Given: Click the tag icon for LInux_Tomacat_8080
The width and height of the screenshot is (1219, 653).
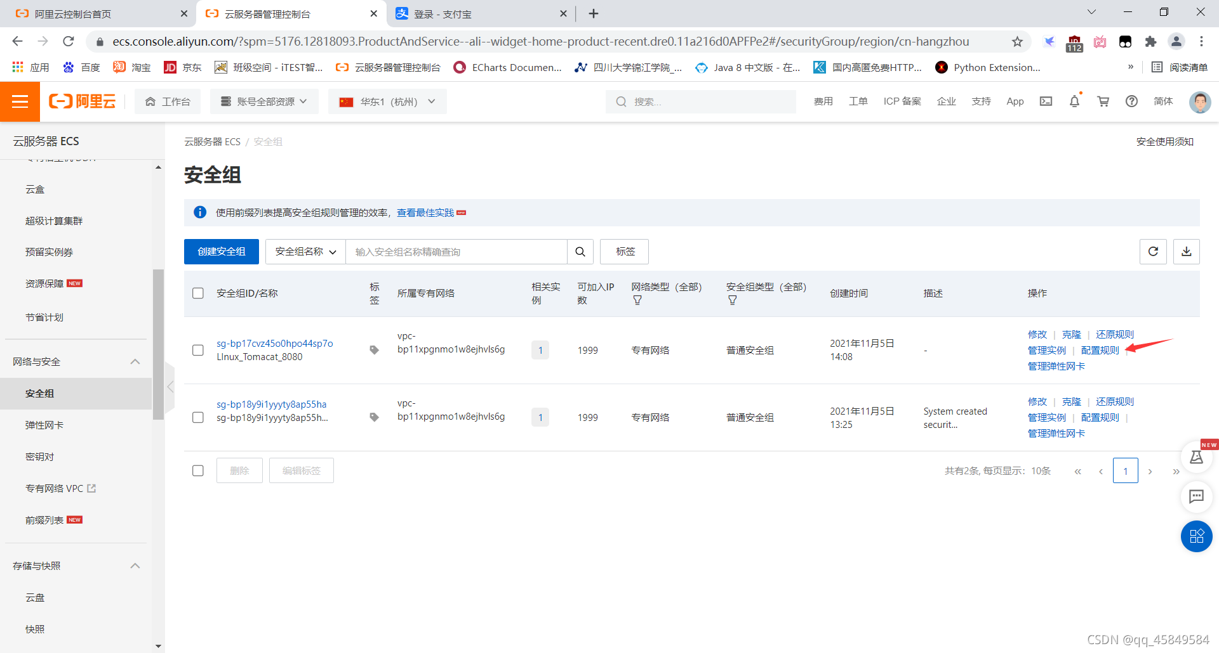Looking at the screenshot, I should [x=374, y=350].
